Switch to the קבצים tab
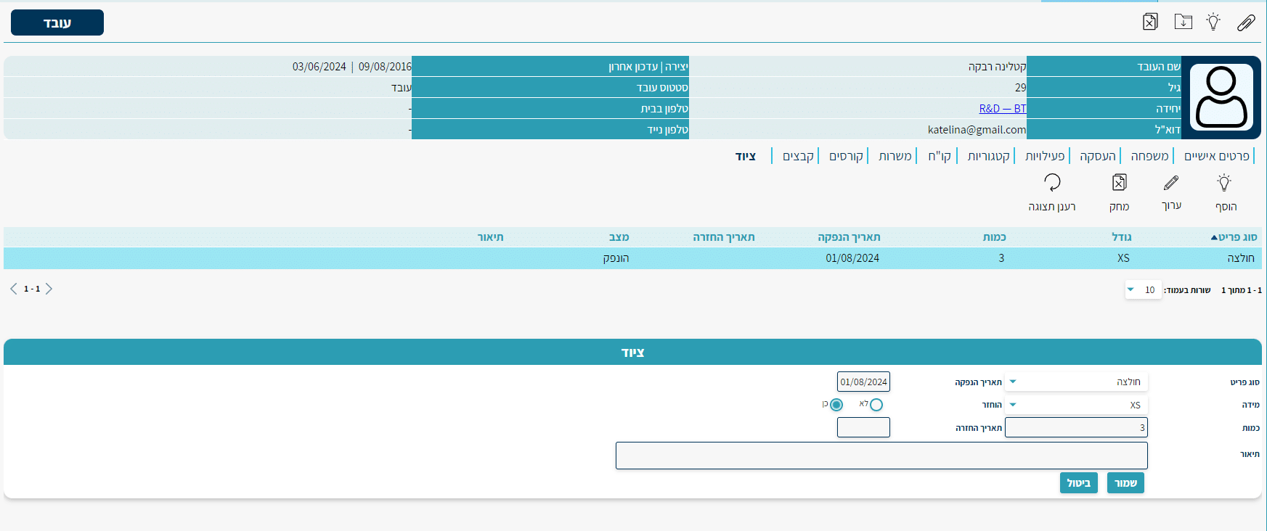Screen dimensions: 1267x531 (798, 156)
